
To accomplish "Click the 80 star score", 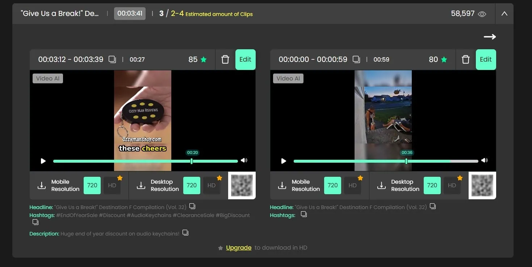I will click(x=438, y=59).
